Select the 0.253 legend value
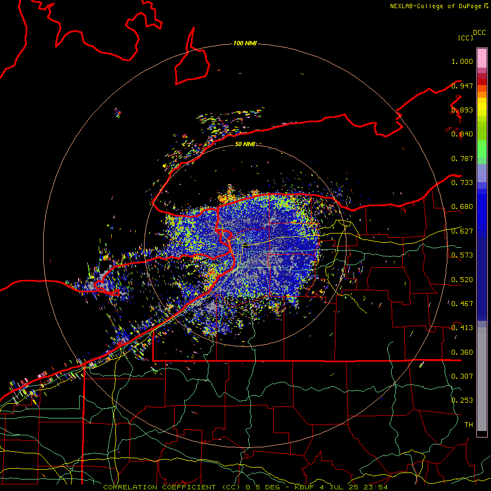This screenshot has width=491, height=491. point(462,400)
